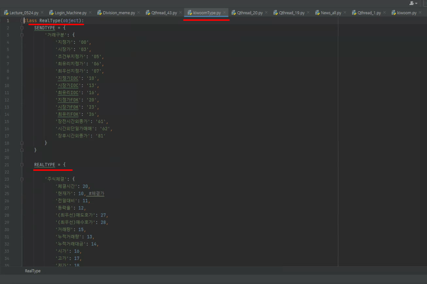Collapse the SENDTYPE dict fold marker

22,28
